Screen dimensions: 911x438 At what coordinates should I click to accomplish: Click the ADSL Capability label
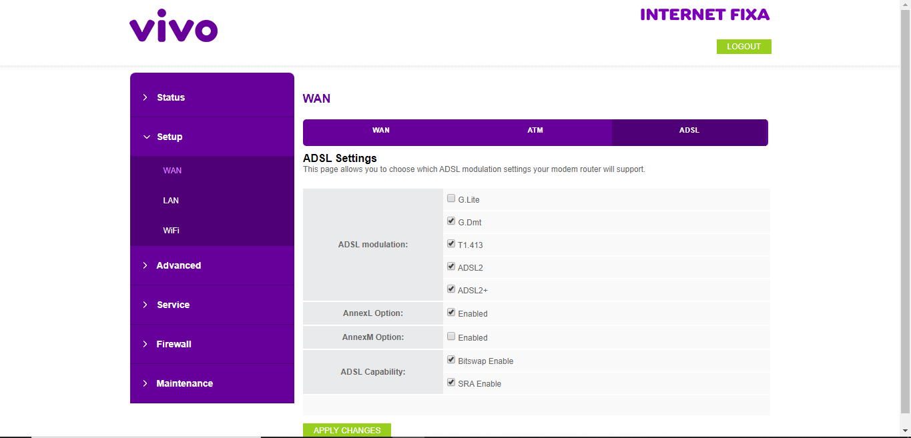click(x=373, y=372)
